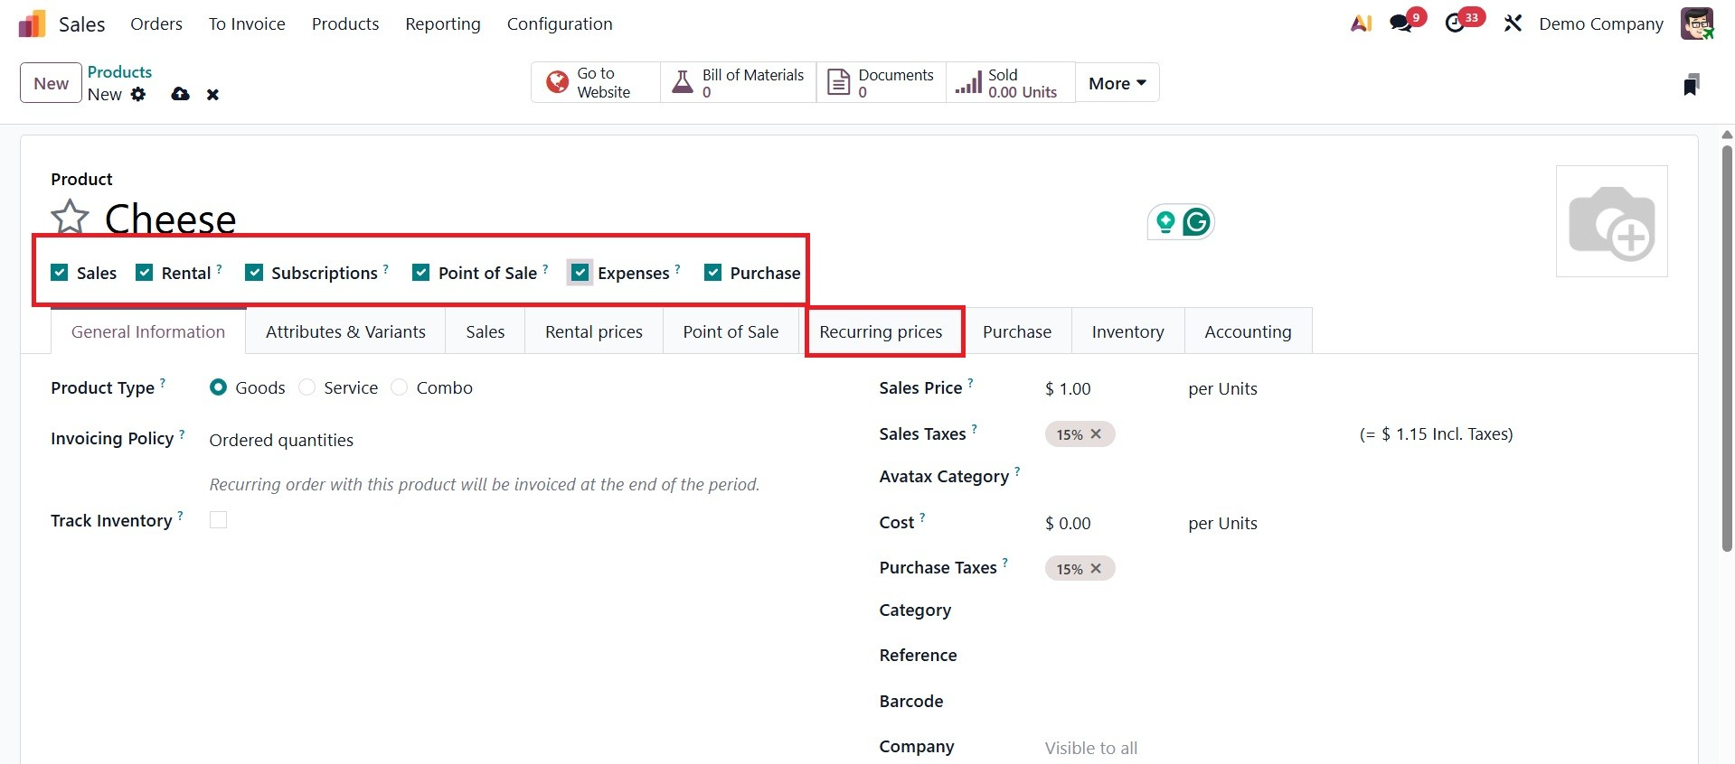Viewport: 1735px width, 764px height.
Task: Expand the More dropdown button
Action: click(x=1117, y=83)
